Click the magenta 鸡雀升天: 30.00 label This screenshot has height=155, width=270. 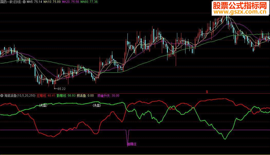[x=108, y=96]
